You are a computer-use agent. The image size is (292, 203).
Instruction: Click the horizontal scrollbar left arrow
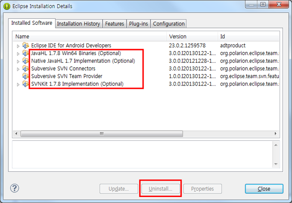16,133
